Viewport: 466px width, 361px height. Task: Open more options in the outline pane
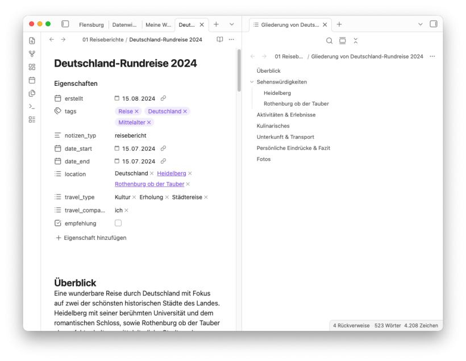pos(432,56)
